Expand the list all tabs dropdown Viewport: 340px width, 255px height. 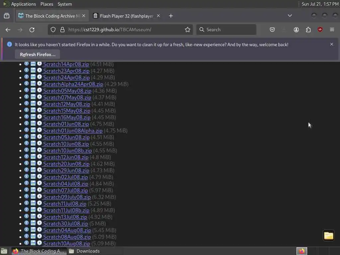click(290, 16)
